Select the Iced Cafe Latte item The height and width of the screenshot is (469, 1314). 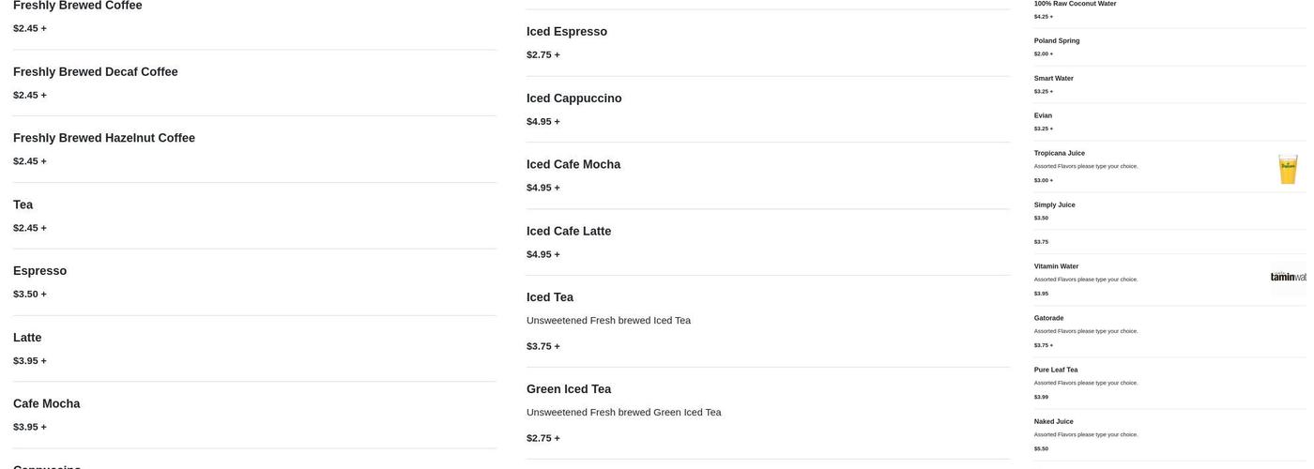569,232
